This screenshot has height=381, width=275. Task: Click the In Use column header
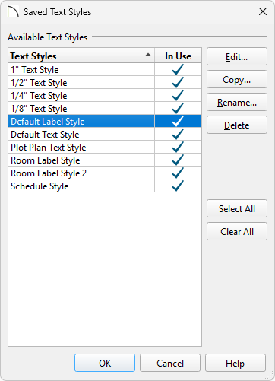pos(178,56)
